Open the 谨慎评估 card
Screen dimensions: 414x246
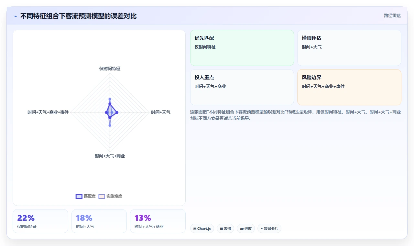(349, 48)
